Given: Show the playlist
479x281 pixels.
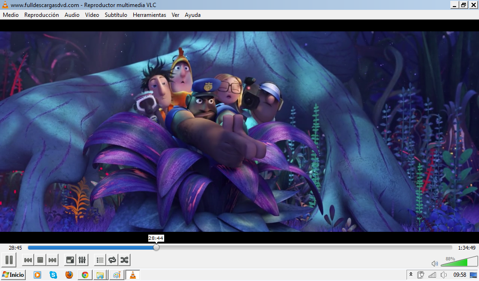Looking at the screenshot, I should 100,260.
